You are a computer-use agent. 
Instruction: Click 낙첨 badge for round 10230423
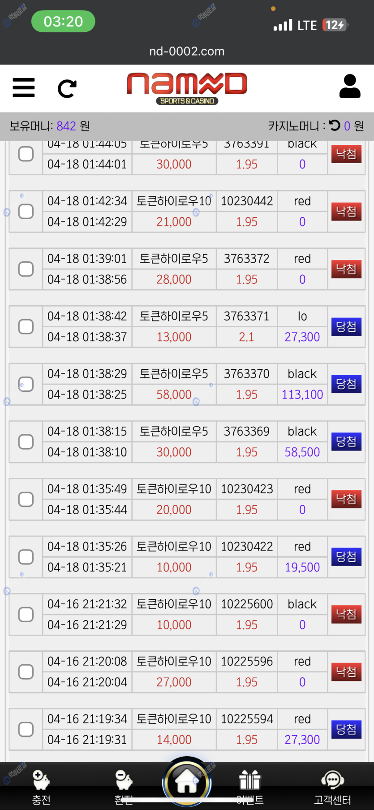(x=346, y=499)
